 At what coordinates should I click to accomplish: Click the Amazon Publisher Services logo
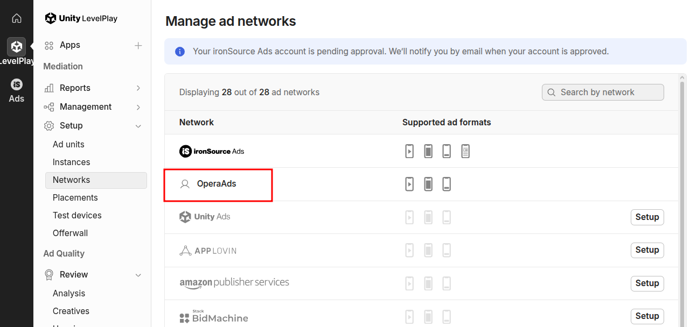[x=234, y=283]
